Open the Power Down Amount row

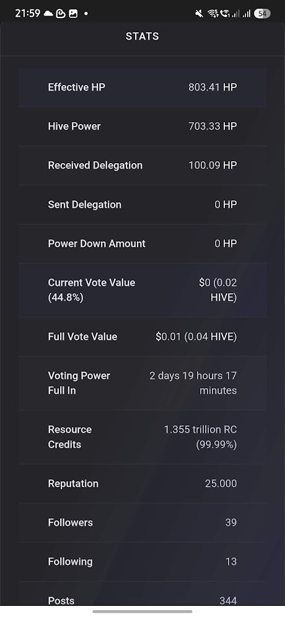[142, 244]
